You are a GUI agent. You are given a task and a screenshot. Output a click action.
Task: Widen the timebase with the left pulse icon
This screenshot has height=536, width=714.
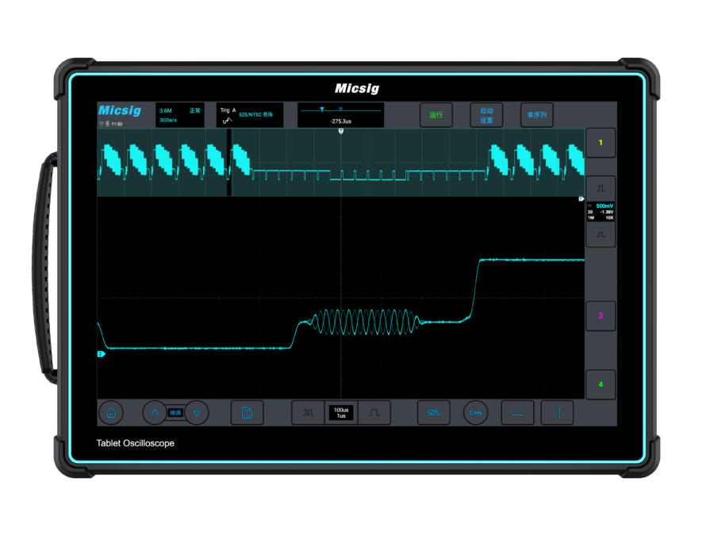308,412
